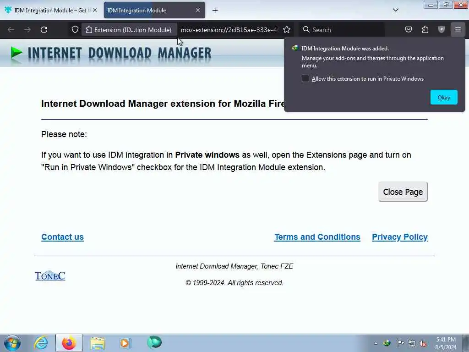This screenshot has height=352, width=469.
Task: Click the 'Please note:' text
Action: (x=64, y=134)
